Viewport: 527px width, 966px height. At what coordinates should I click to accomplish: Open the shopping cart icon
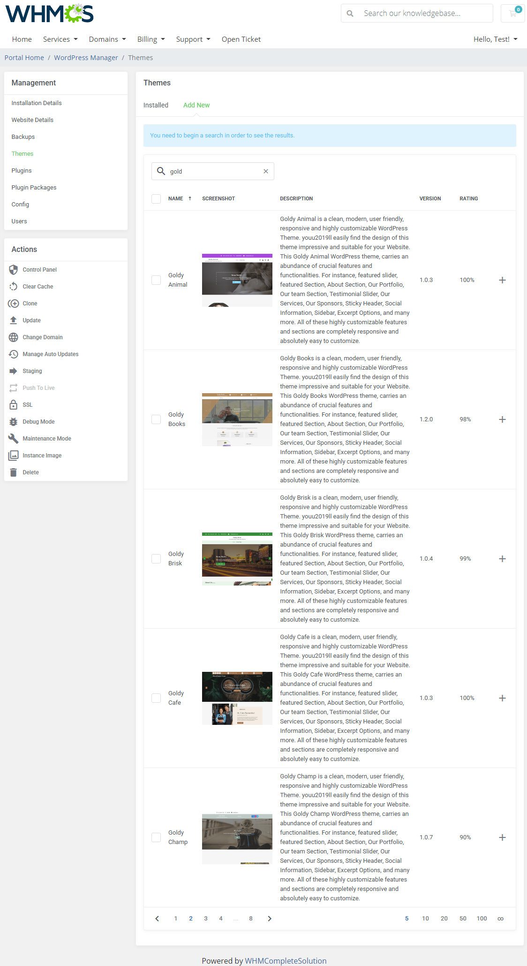pyautogui.click(x=513, y=13)
